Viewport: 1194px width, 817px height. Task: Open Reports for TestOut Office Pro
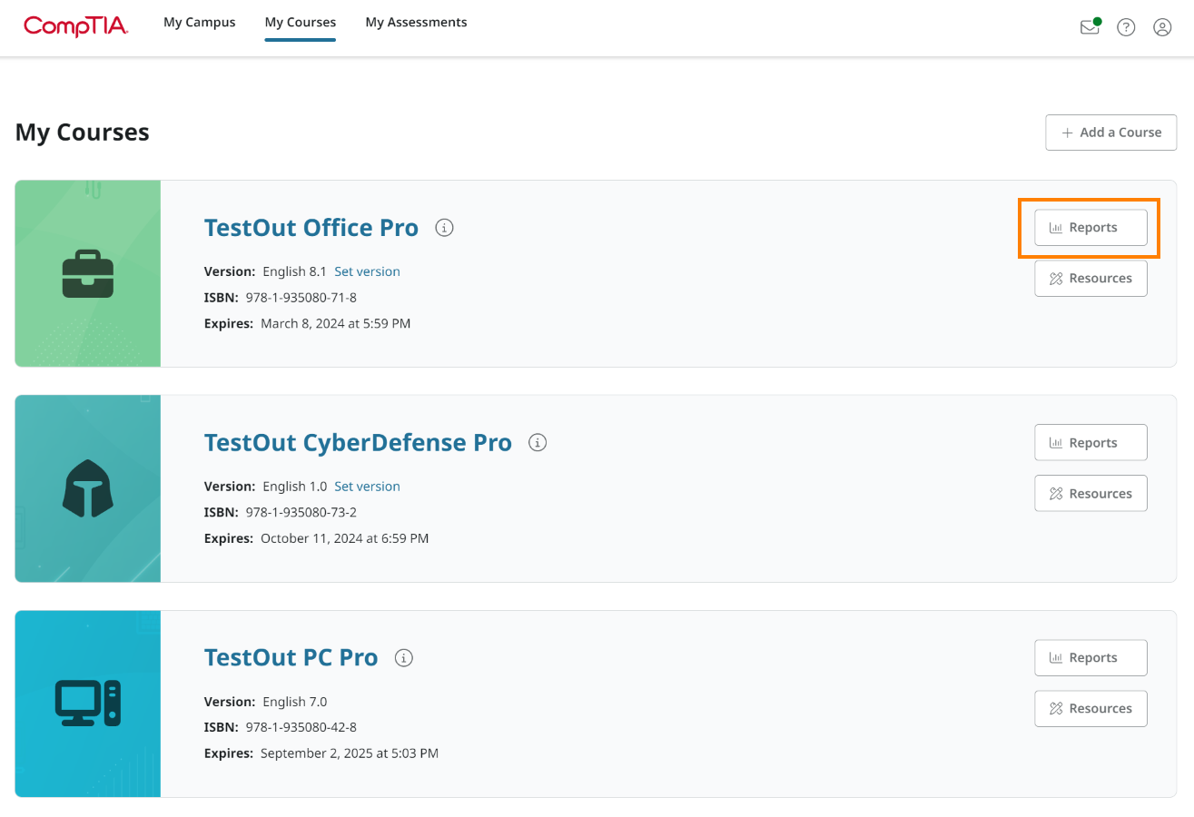coord(1090,228)
